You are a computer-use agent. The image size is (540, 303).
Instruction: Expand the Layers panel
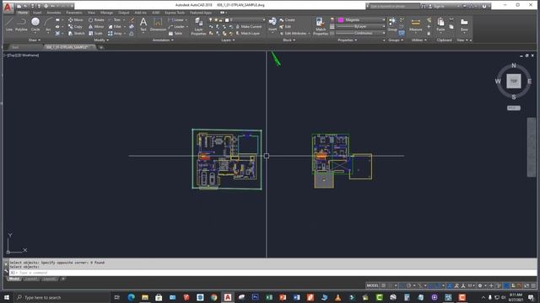pyautogui.click(x=228, y=40)
